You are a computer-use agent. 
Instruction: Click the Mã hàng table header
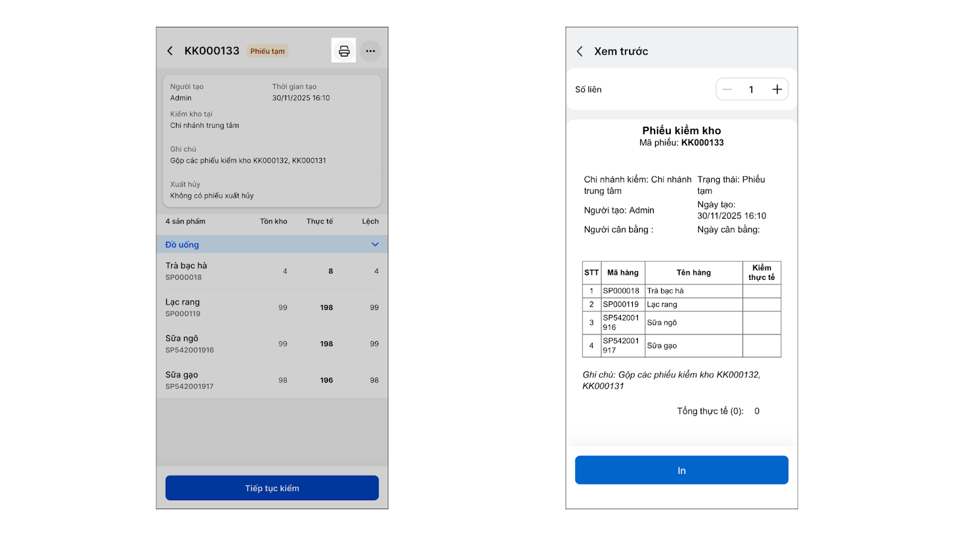click(622, 272)
